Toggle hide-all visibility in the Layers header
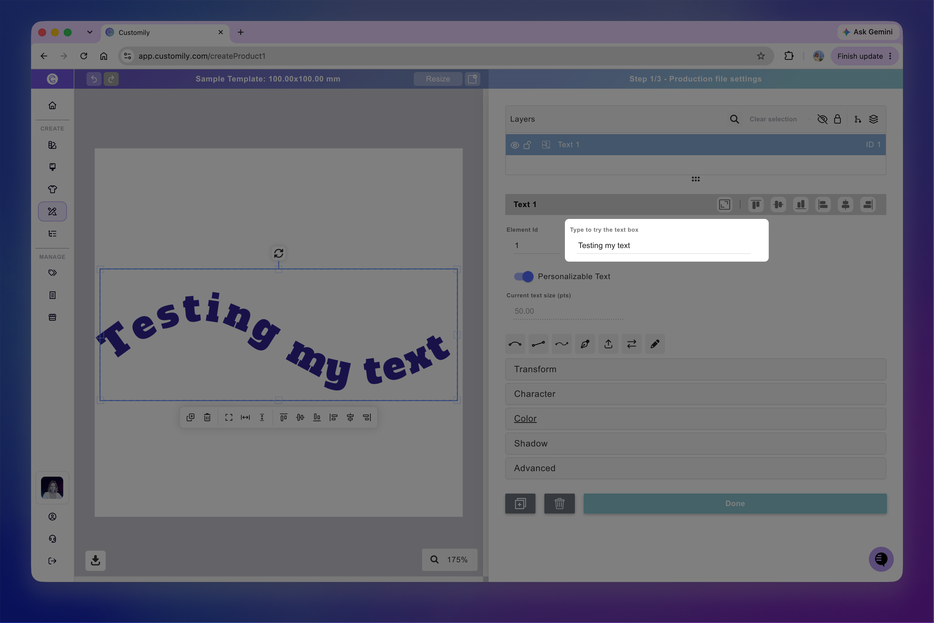 [822, 119]
